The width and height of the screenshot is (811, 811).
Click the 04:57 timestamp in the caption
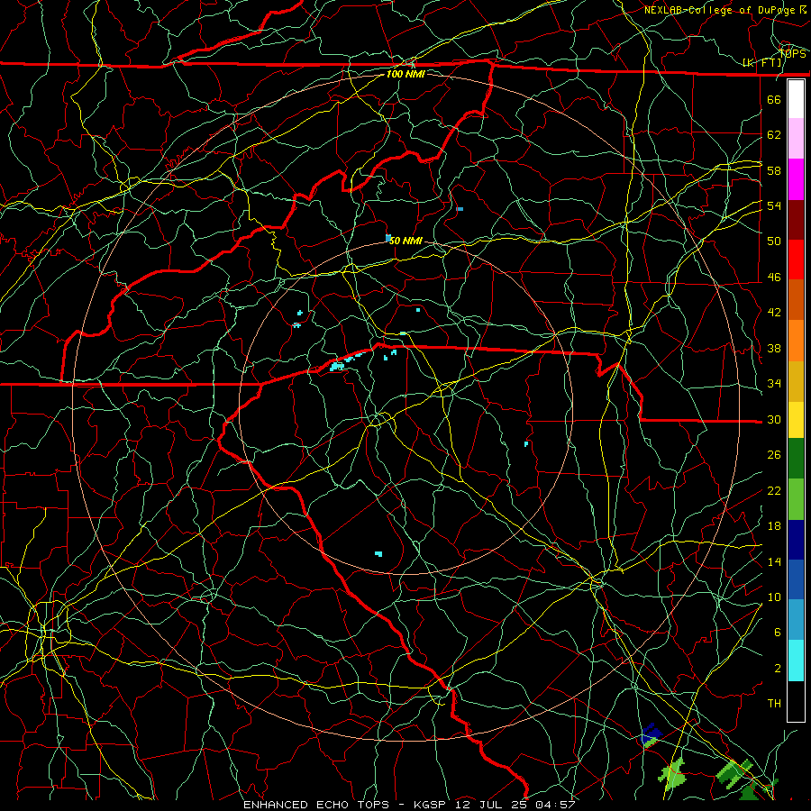pos(555,805)
